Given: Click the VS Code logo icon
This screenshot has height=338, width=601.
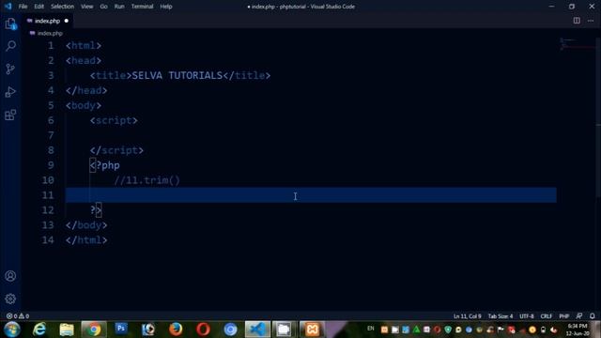Looking at the screenshot, I should tap(8, 7).
